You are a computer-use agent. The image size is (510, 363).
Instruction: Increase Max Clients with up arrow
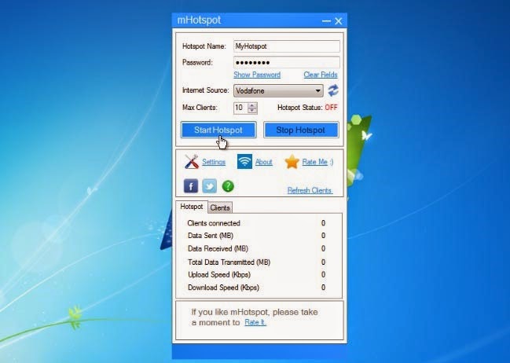coord(252,105)
